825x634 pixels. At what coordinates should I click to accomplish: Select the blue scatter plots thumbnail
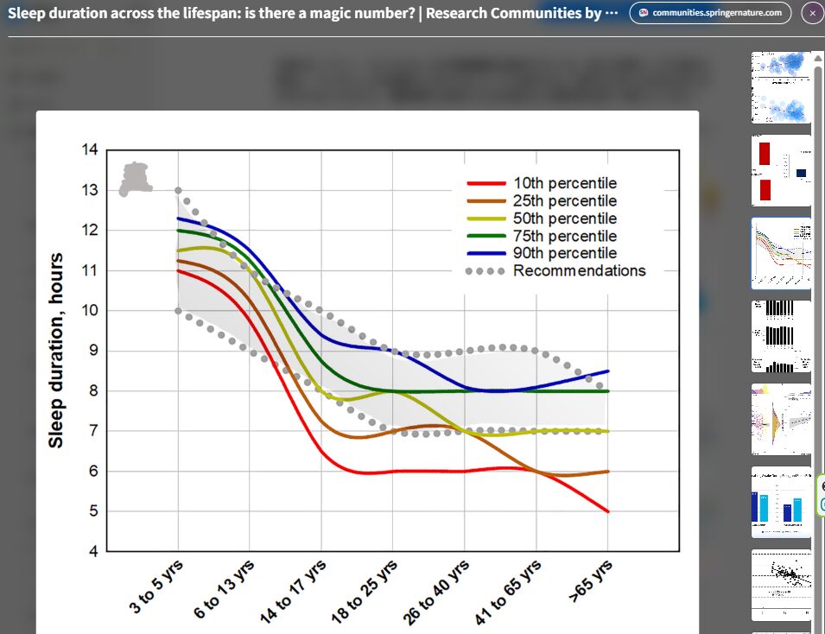tap(781, 87)
